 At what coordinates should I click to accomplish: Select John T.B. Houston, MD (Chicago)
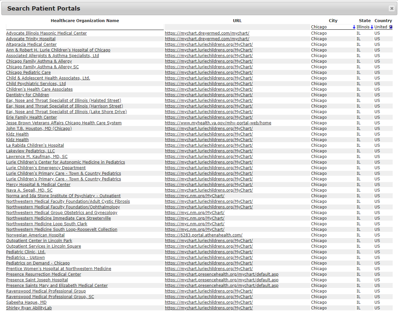(39, 129)
